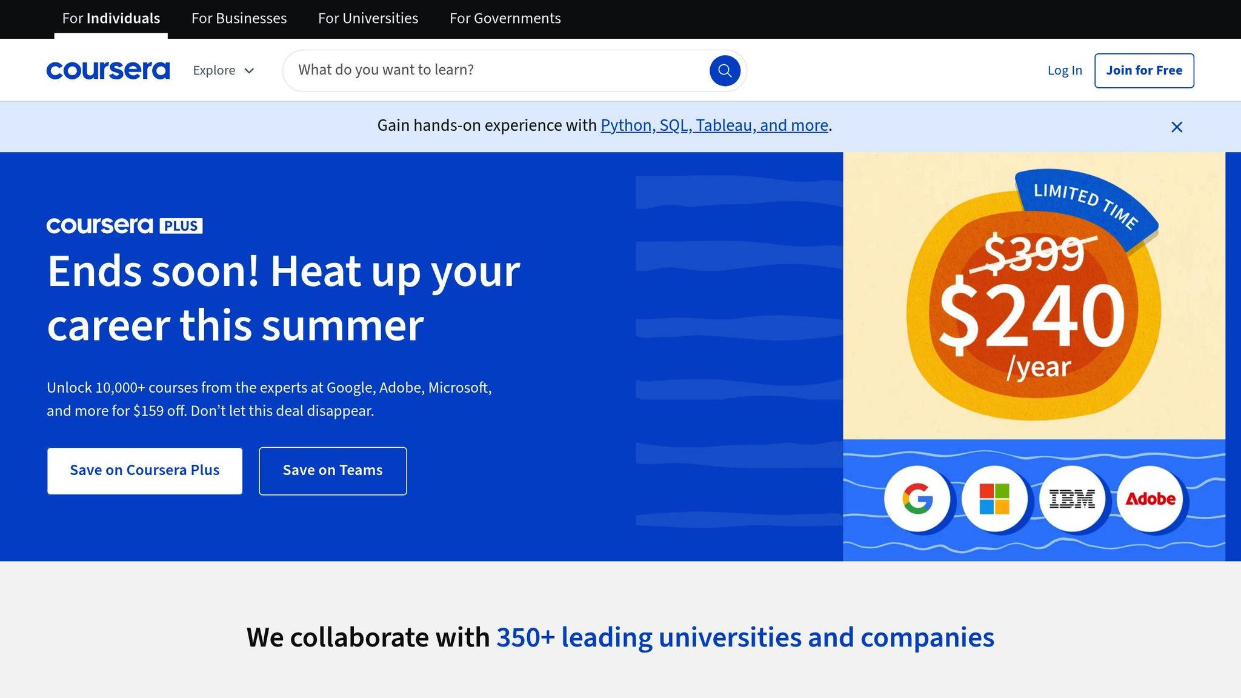This screenshot has height=698, width=1241.
Task: Click the Join for Free button
Action: [x=1144, y=70]
